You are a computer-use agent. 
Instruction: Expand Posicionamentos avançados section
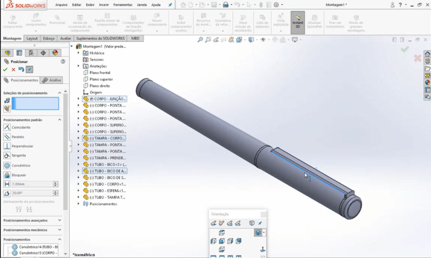tap(60, 220)
